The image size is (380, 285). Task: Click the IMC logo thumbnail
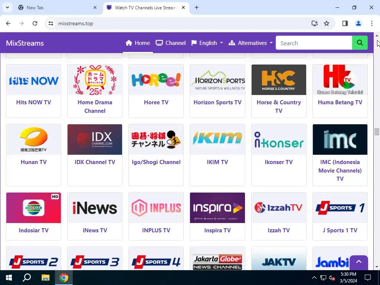(340, 140)
